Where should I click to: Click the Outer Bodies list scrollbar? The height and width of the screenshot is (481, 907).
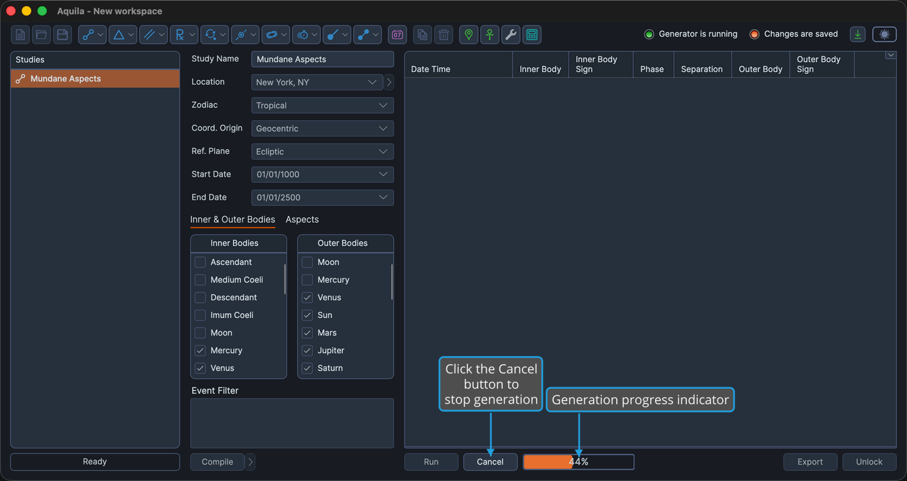point(392,282)
